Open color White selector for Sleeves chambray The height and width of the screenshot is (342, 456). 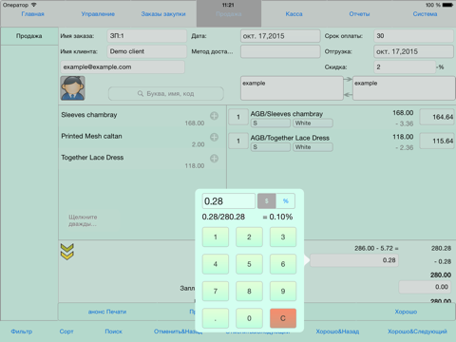click(x=313, y=123)
